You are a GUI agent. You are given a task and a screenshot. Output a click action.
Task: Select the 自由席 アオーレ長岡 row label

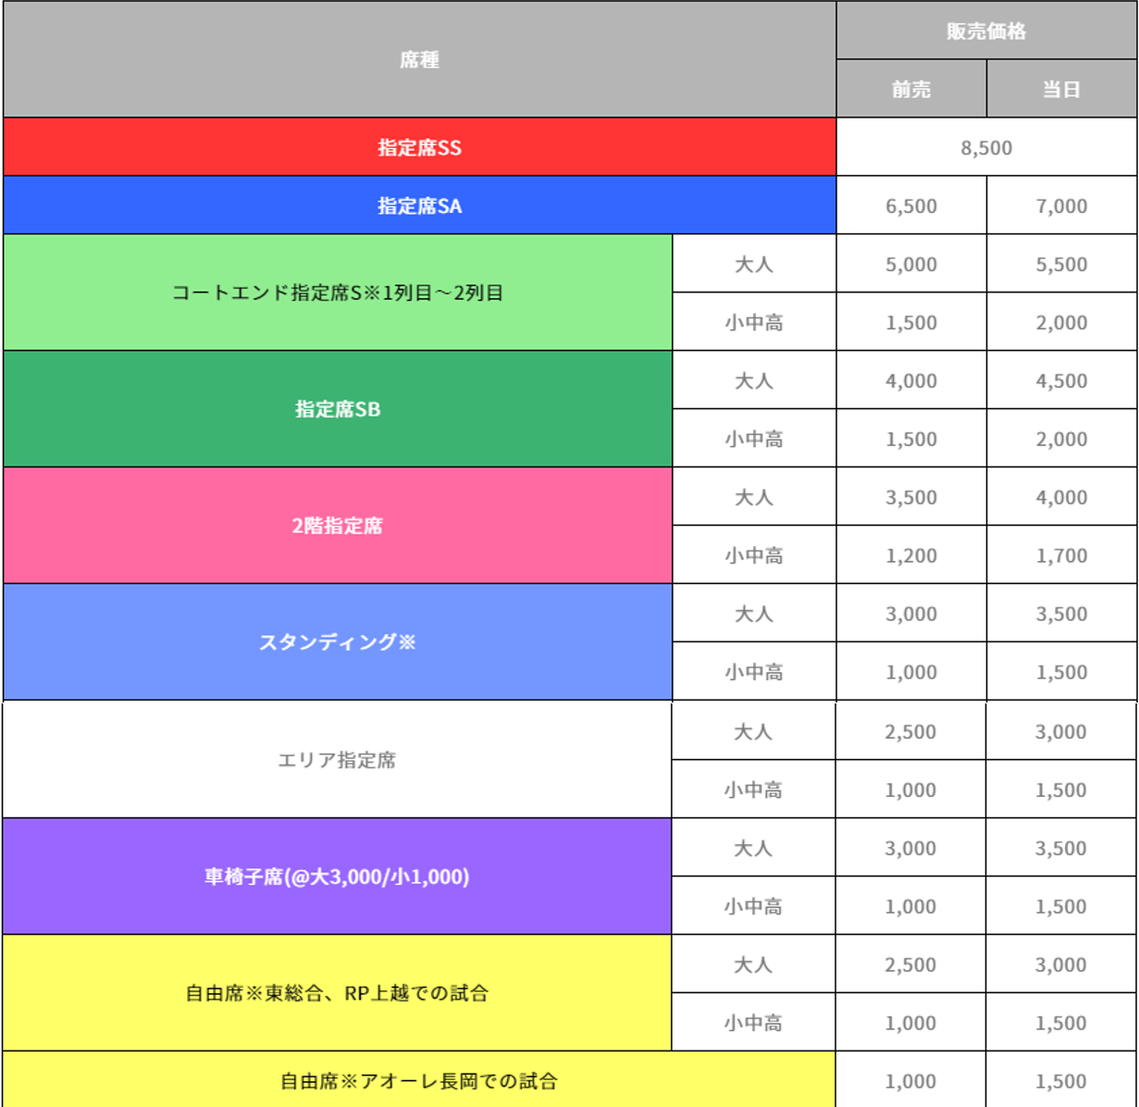(419, 1080)
